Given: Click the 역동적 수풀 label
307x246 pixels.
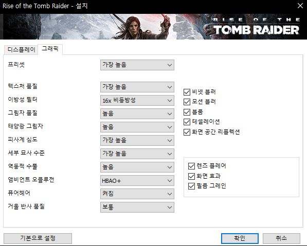Looking at the screenshot, I should pos(23,166).
